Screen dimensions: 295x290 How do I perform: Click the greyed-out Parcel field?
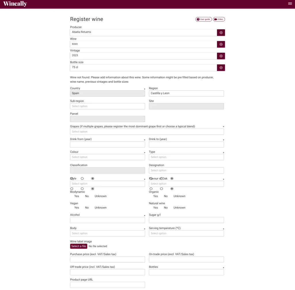pos(107,119)
